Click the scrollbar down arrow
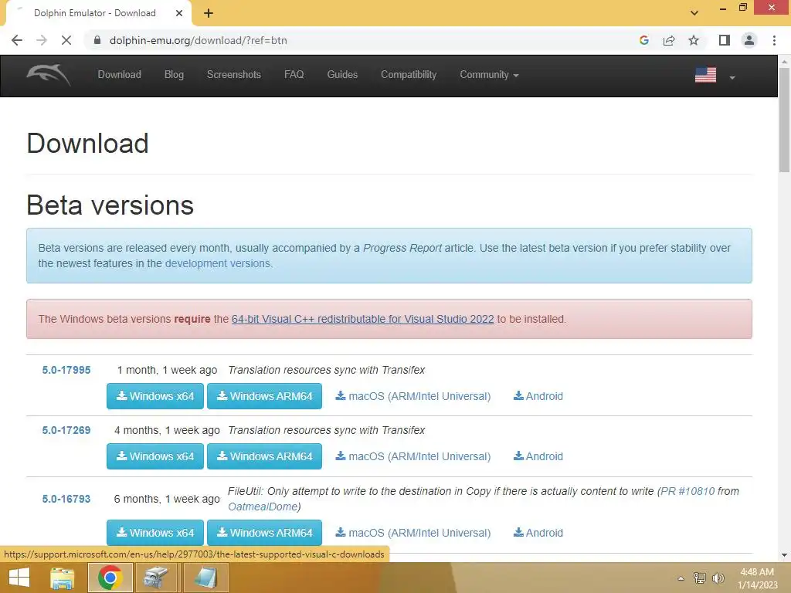 [784, 555]
